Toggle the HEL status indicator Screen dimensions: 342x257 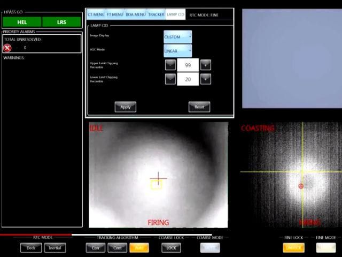[x=22, y=22]
